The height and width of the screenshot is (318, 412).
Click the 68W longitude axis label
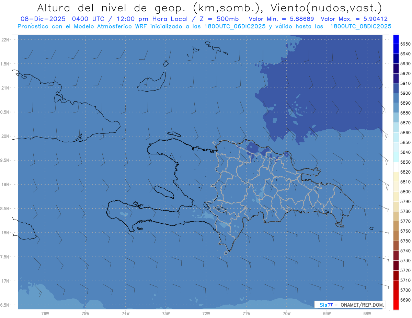367,313
